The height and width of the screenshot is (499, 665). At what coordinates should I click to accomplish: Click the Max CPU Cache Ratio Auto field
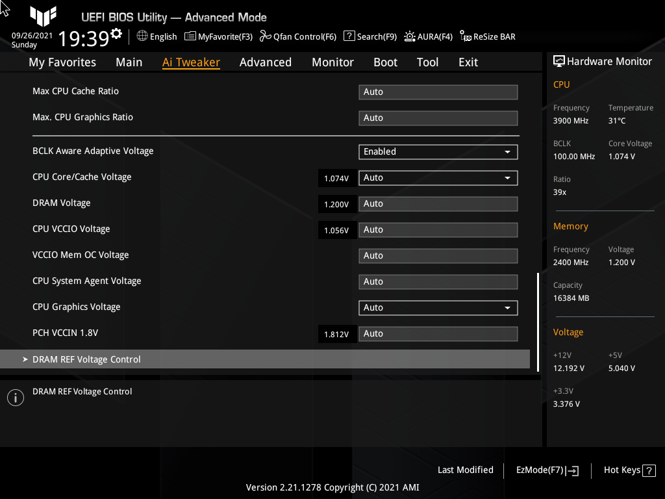(x=438, y=92)
